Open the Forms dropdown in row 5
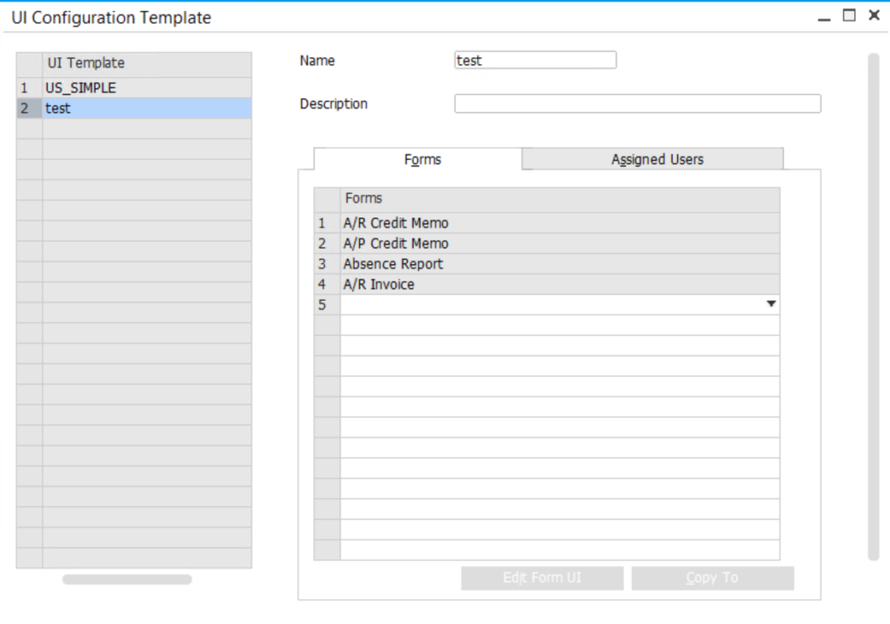Viewport: 890px width, 624px height. (773, 304)
